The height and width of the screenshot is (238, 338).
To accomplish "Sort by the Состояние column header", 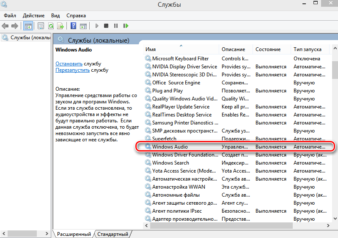I will [x=272, y=49].
